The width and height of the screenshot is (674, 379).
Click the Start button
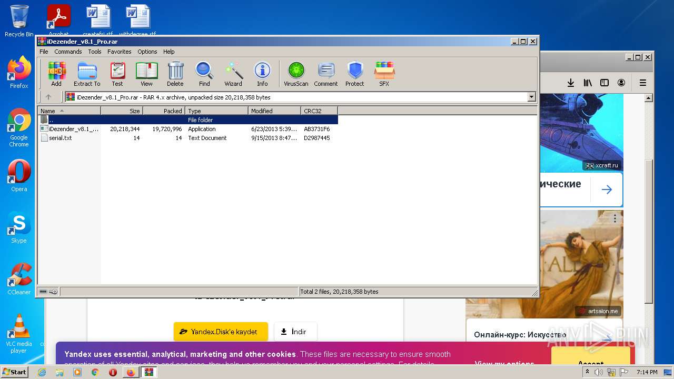coord(15,372)
